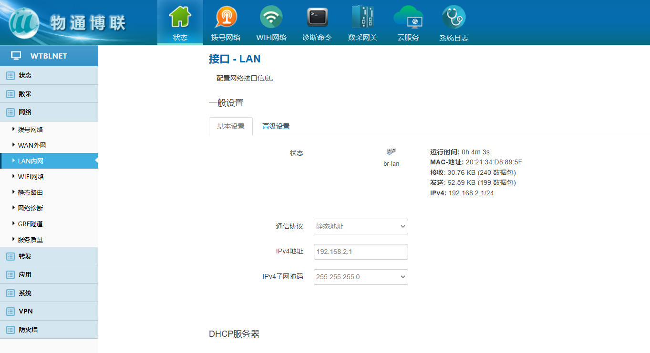Viewport: 650px width, 353px height.
Task: Expand the VPN sidebar section
Action: [x=26, y=311]
